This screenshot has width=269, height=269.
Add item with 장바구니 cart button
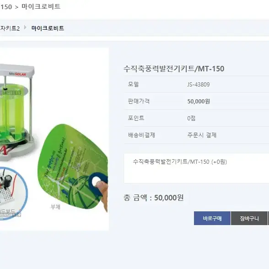tap(249, 218)
